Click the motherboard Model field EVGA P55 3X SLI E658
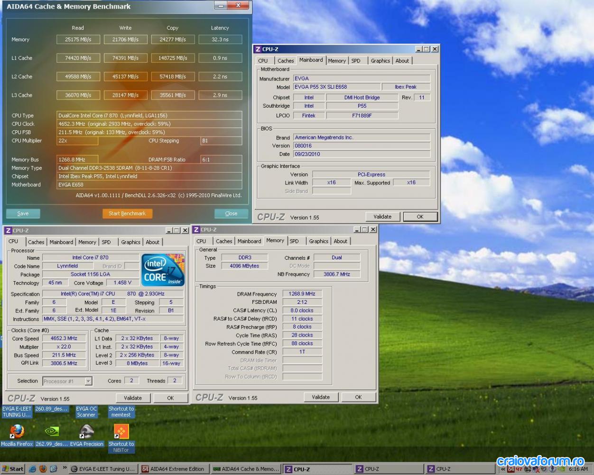The height and width of the screenshot is (475, 594). 337,87
